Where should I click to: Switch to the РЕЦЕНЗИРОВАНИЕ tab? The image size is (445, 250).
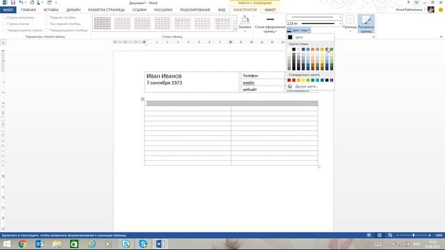pos(195,10)
